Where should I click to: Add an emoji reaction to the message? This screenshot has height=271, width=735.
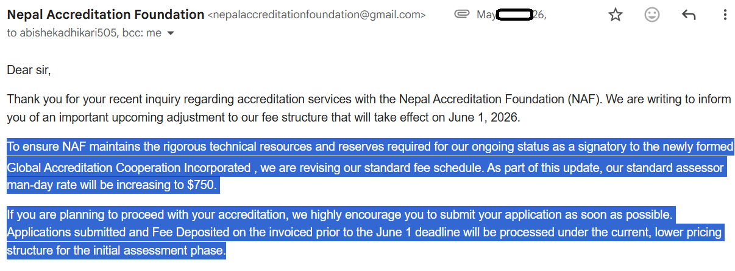(x=652, y=15)
